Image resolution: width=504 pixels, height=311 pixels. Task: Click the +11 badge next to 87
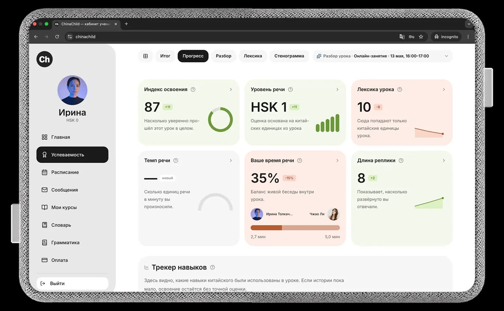click(x=168, y=107)
